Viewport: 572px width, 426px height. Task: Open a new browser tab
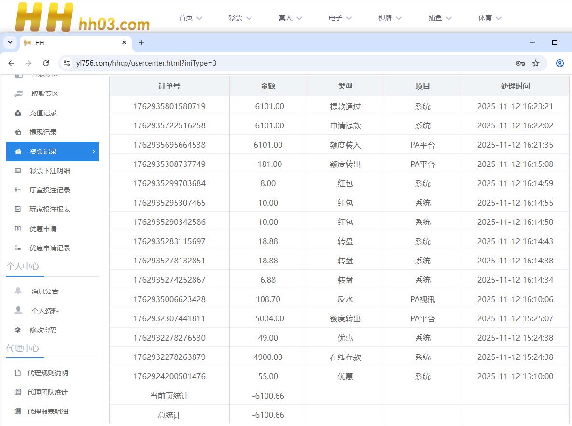pos(141,42)
